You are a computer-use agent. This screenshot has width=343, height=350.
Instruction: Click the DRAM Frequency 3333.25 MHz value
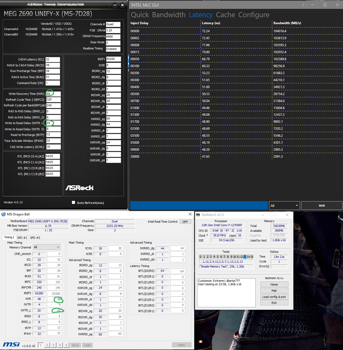pos(115,226)
